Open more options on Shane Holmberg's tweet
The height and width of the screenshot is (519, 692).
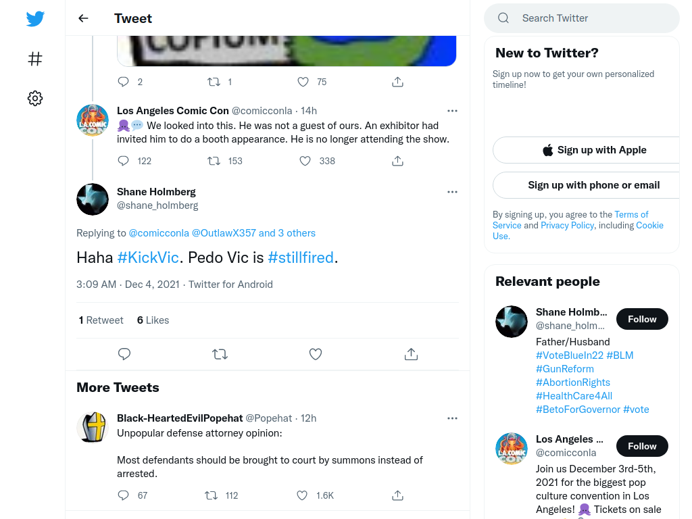pyautogui.click(x=452, y=192)
